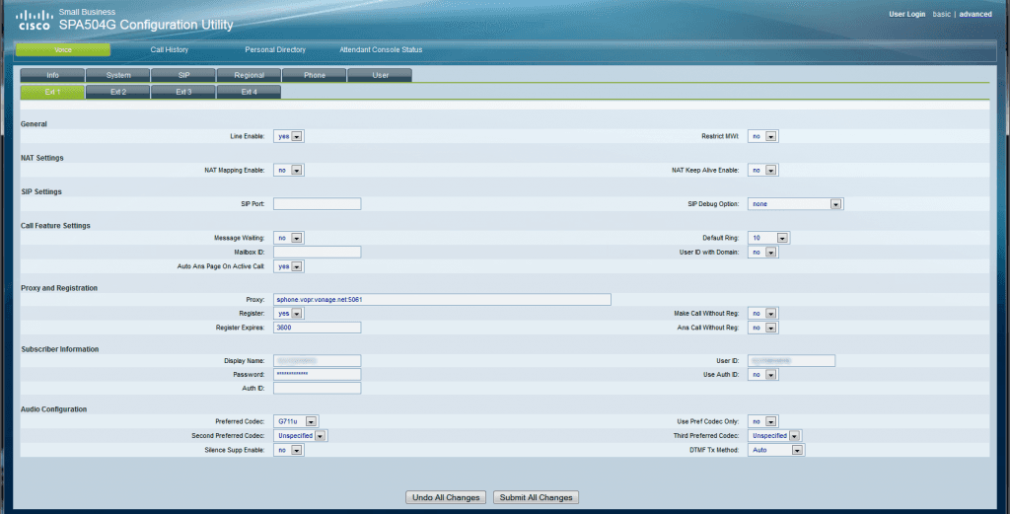
Task: Open the Call History menu
Action: [169, 49]
